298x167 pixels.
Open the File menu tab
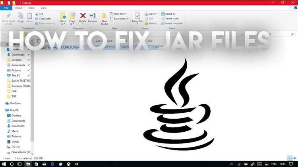6,8
